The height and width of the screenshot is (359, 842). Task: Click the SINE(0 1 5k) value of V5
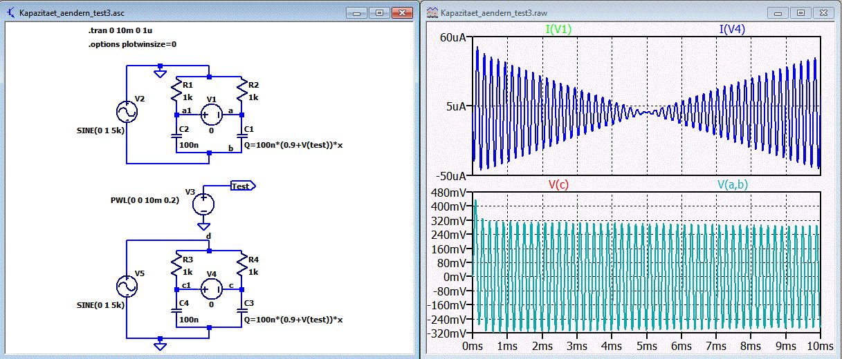pos(100,304)
